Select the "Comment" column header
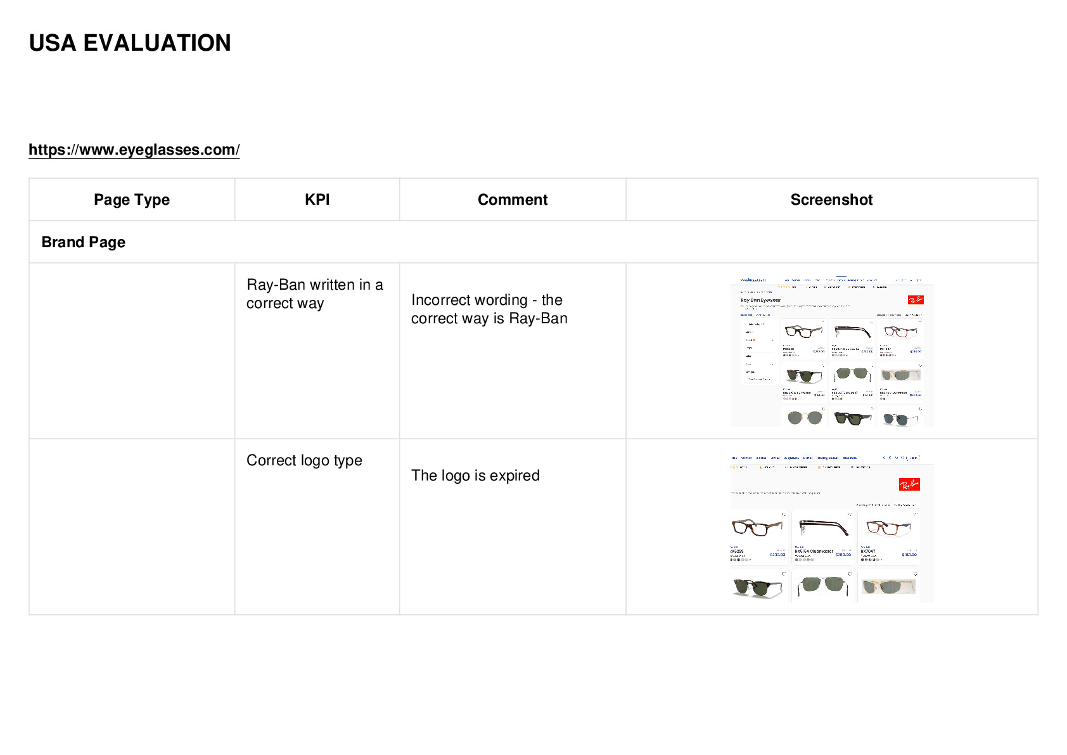 pyautogui.click(x=513, y=200)
